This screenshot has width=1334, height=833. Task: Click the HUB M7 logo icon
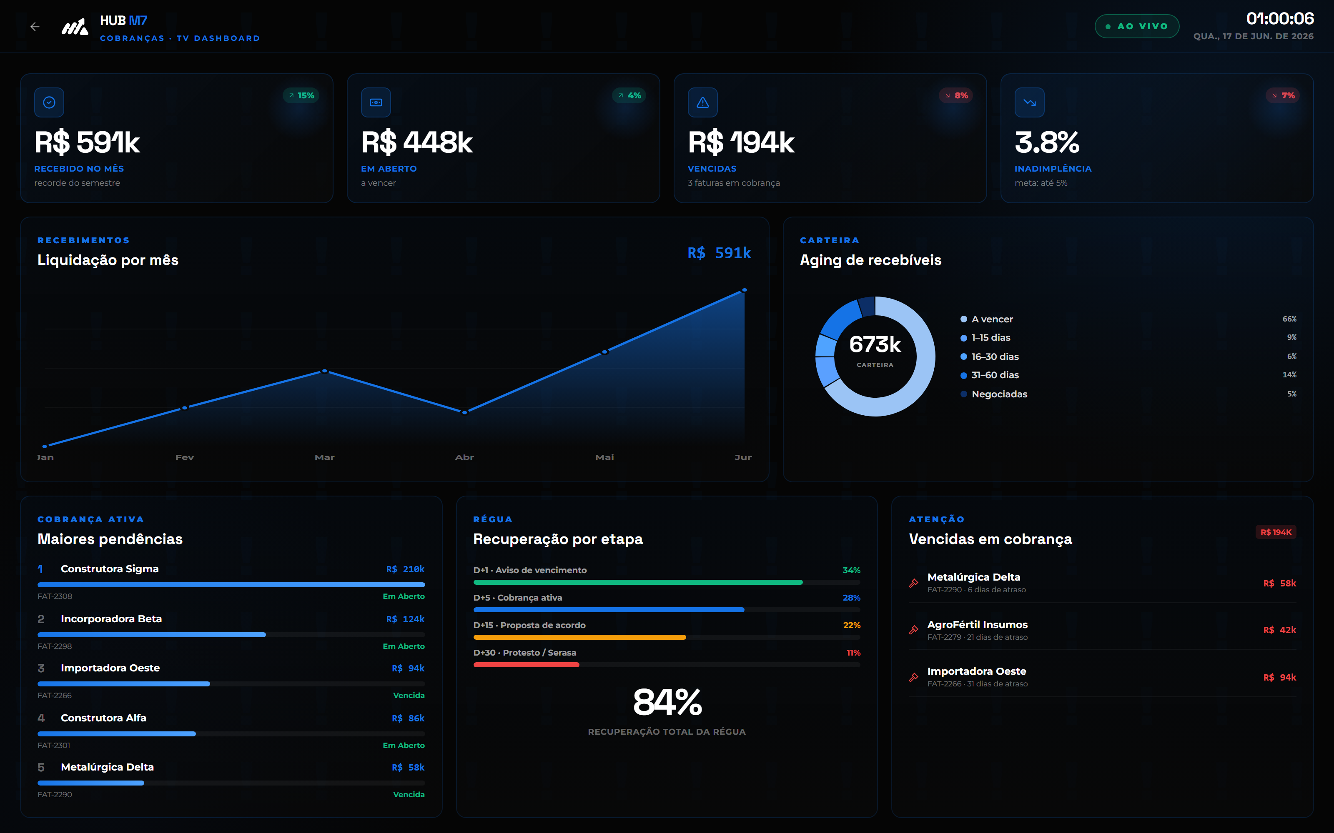point(75,26)
